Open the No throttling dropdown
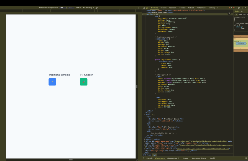Viewport: 248px width, 161px height. [89, 8]
